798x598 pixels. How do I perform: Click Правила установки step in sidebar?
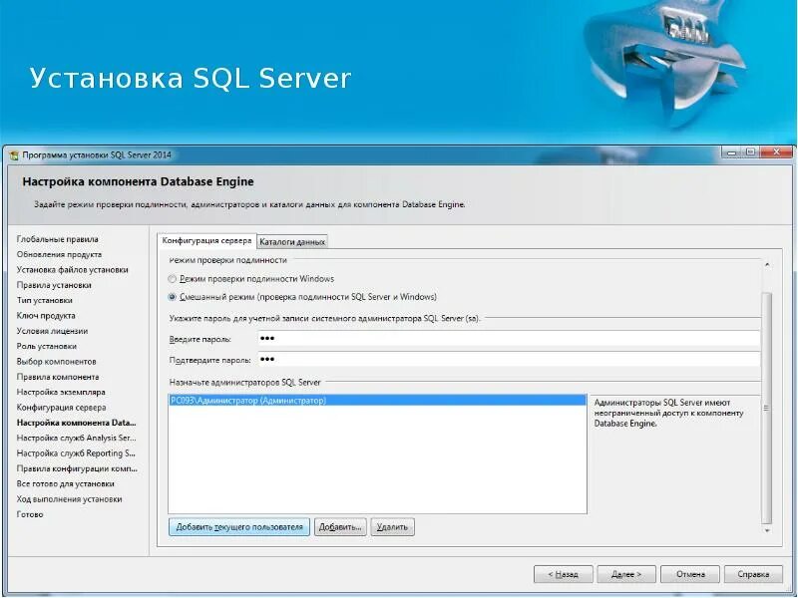pyautogui.click(x=54, y=285)
